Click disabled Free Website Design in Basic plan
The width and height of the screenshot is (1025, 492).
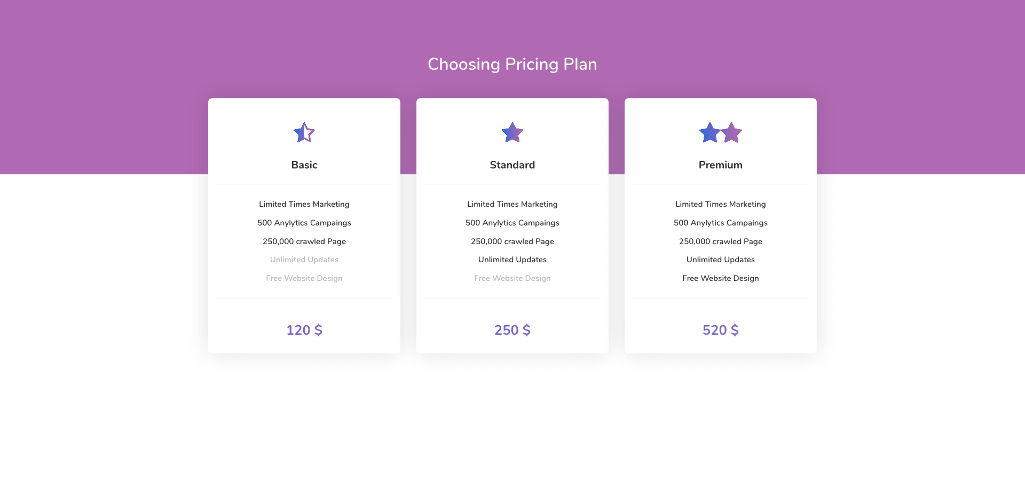coord(304,278)
